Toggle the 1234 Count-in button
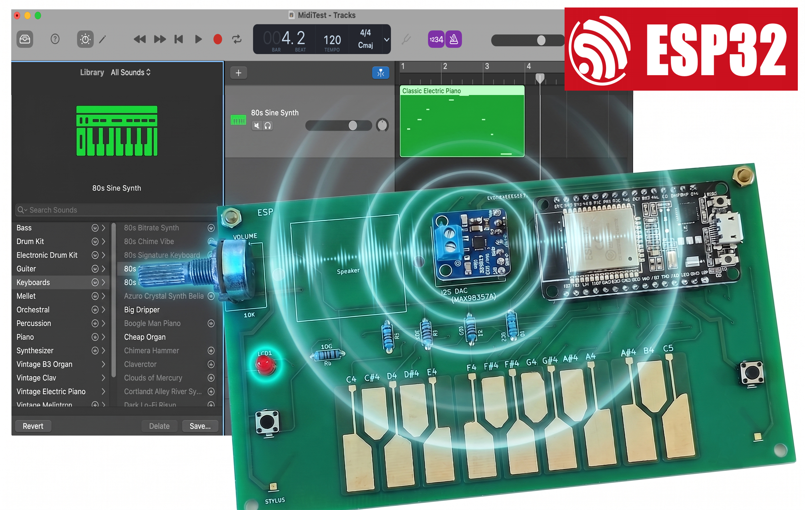This screenshot has width=805, height=510. point(436,39)
